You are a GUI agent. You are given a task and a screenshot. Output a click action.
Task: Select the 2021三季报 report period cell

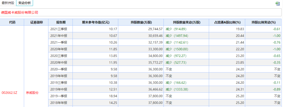coord(61,29)
